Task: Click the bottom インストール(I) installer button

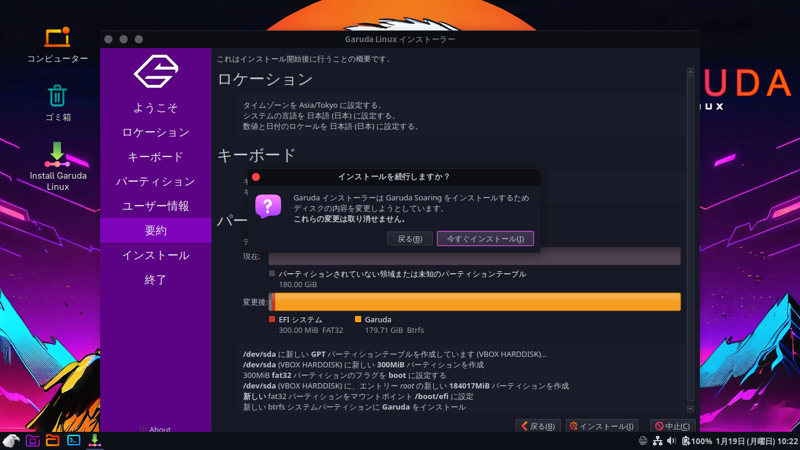Action: [x=602, y=427]
